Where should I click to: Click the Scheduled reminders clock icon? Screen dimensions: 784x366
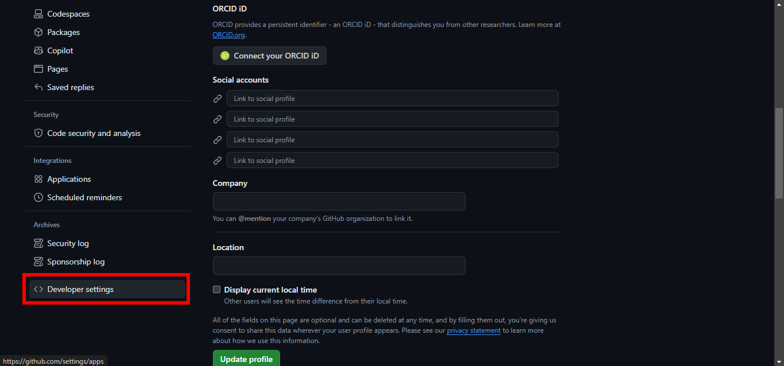38,197
